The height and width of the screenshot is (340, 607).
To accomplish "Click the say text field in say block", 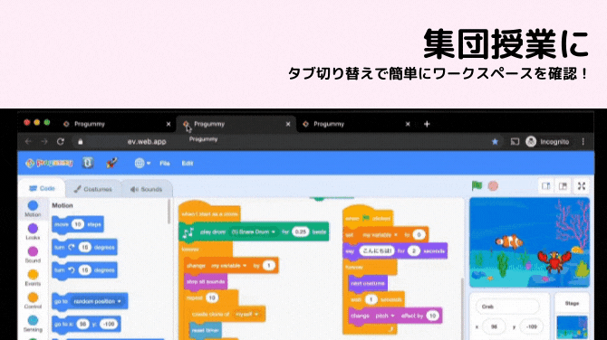I will point(377,251).
